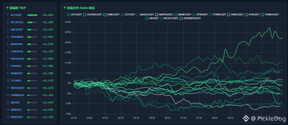This screenshot has width=288, height=125.
Task: Toggle RAVEUSDT legend entry
Action: [235, 14]
